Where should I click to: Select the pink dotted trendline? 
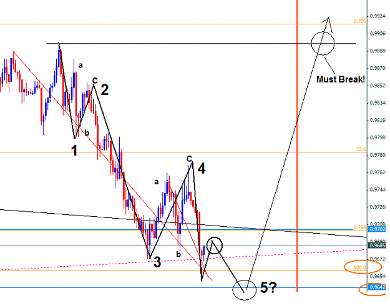tap(183, 259)
